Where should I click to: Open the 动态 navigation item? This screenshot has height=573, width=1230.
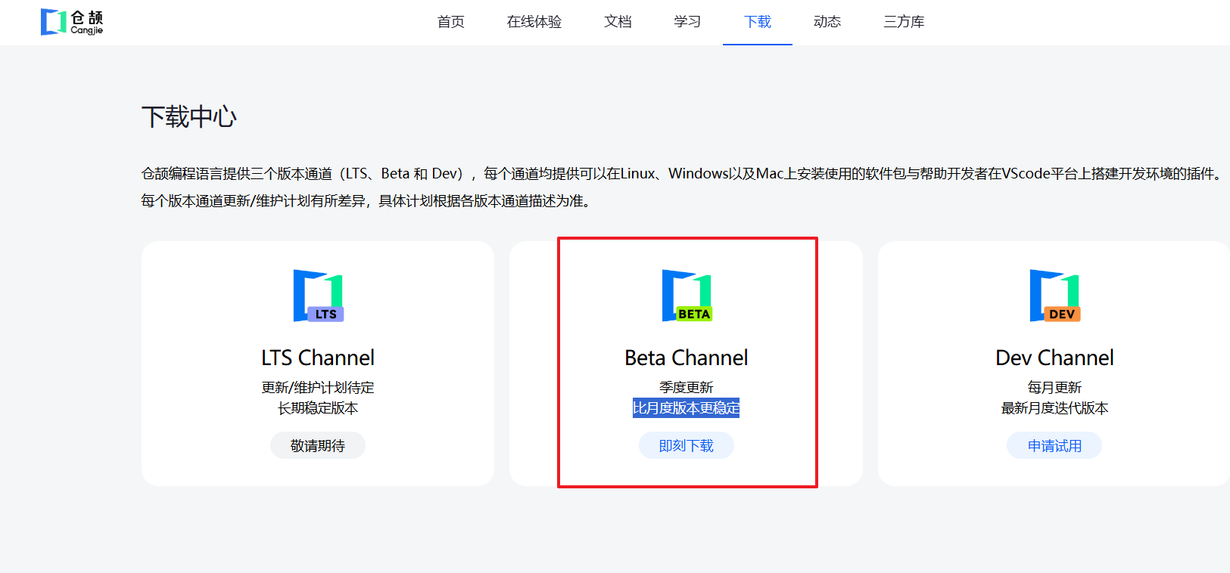(827, 22)
